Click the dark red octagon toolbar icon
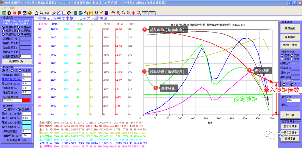Image resolution: width=302 pixels, height=148 pixels. coord(69,13)
